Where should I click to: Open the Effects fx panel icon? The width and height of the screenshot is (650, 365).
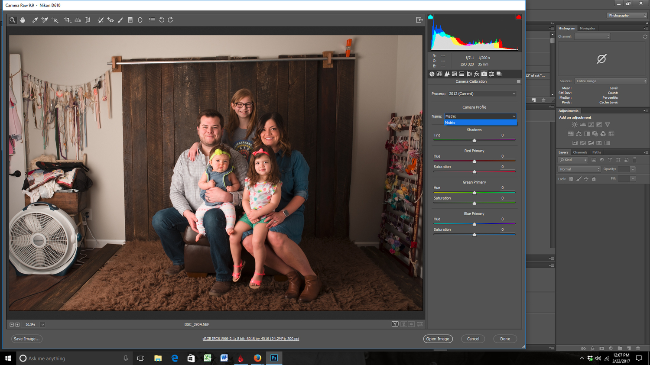click(x=477, y=74)
